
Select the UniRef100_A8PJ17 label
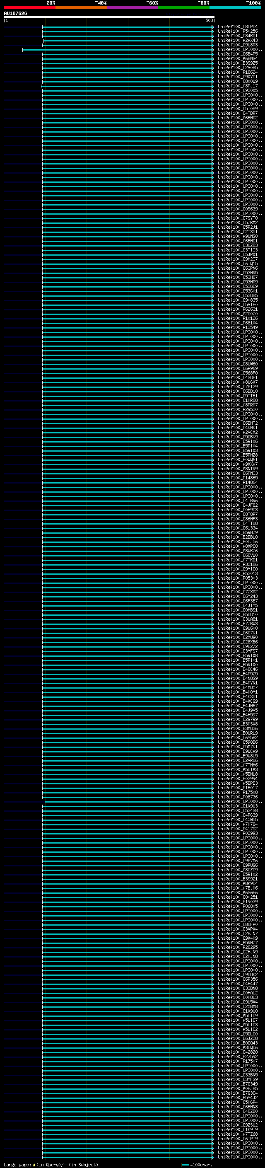coord(238,86)
